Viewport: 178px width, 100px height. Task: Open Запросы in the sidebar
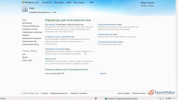26,35
